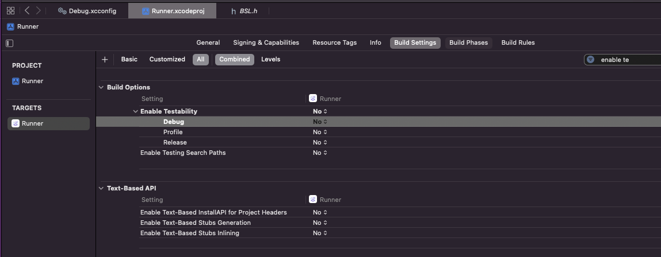Show Customized build settings
Image resolution: width=661 pixels, height=257 pixels.
point(167,59)
